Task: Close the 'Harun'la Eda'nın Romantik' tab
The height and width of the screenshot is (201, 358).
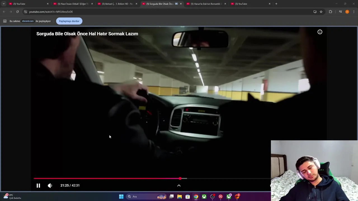Action: [225, 4]
